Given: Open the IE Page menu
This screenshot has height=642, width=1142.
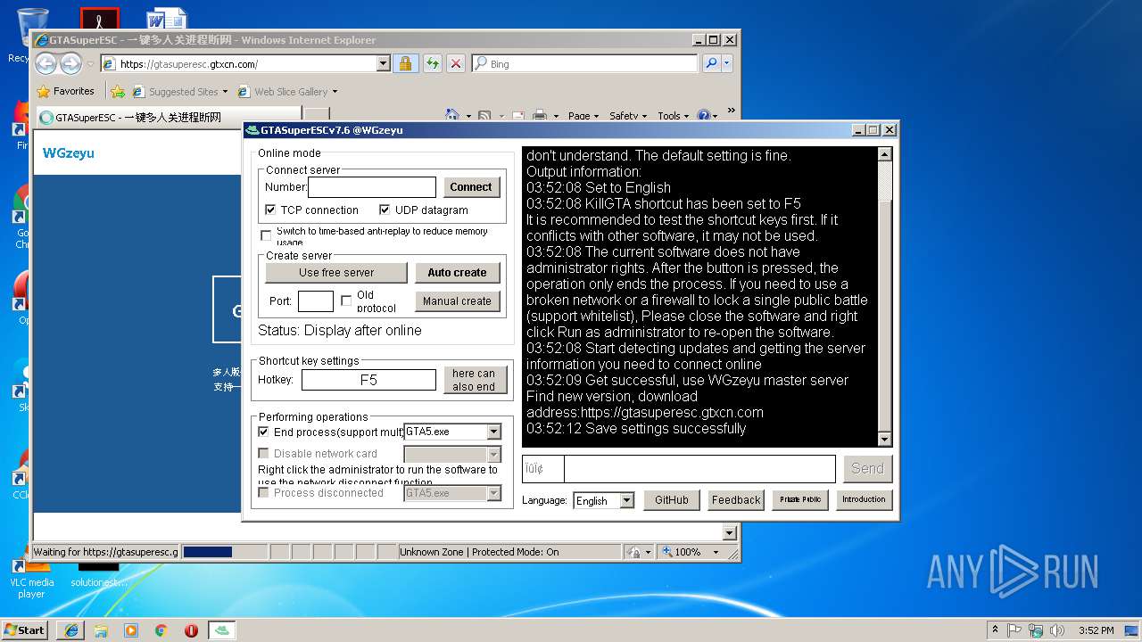Looking at the screenshot, I should (x=583, y=115).
